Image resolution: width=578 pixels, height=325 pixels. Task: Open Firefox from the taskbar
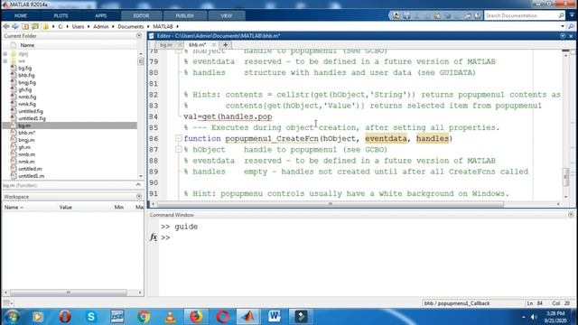pyautogui.click(x=196, y=317)
